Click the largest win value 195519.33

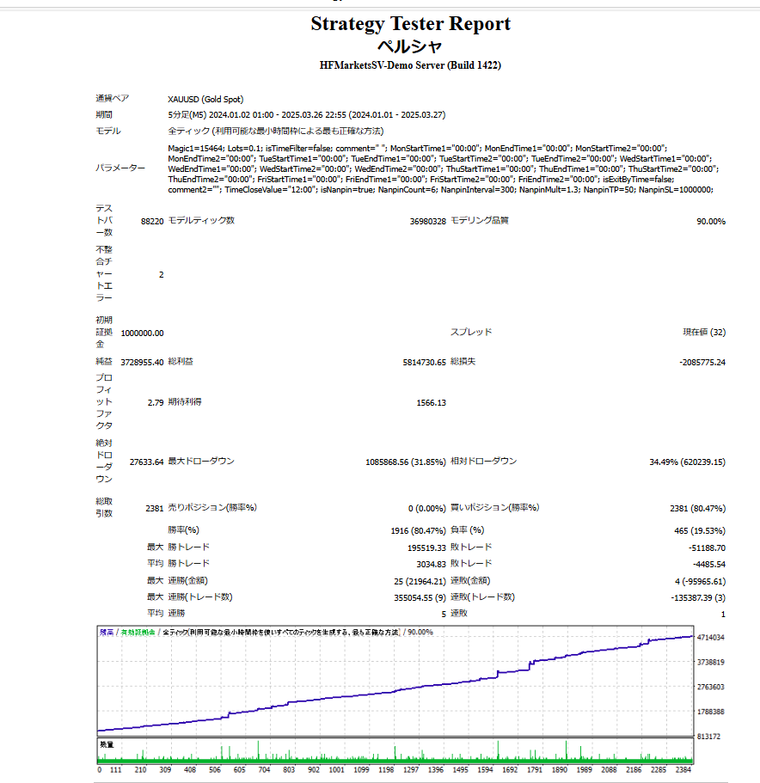point(426,547)
